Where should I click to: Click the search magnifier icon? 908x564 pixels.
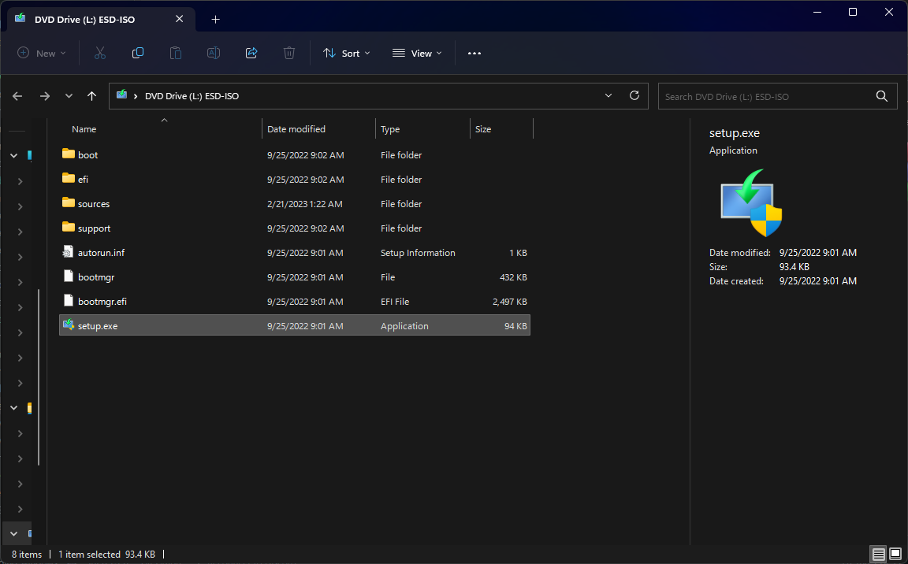coord(882,96)
